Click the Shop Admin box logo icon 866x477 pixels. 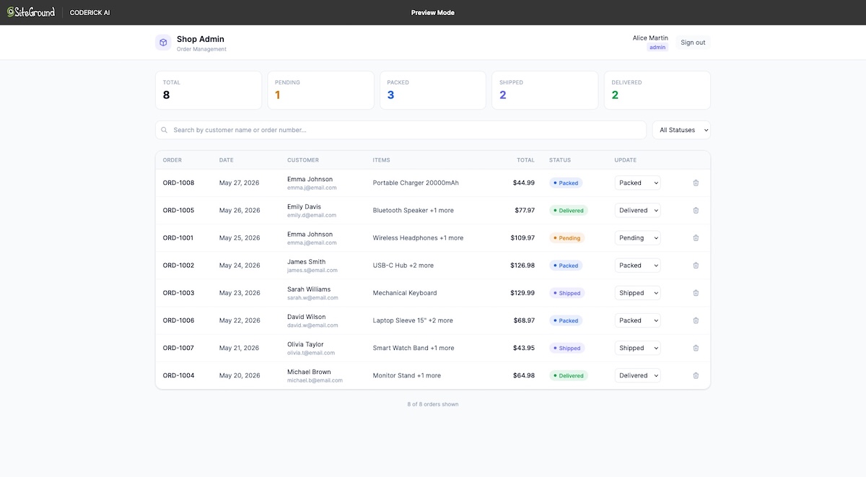pos(163,43)
